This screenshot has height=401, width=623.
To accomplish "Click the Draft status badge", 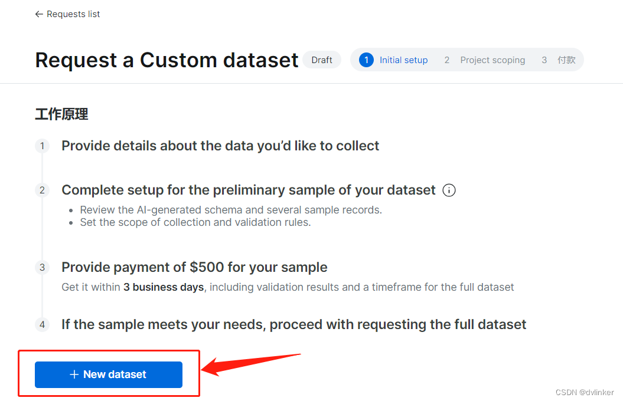I will point(322,60).
